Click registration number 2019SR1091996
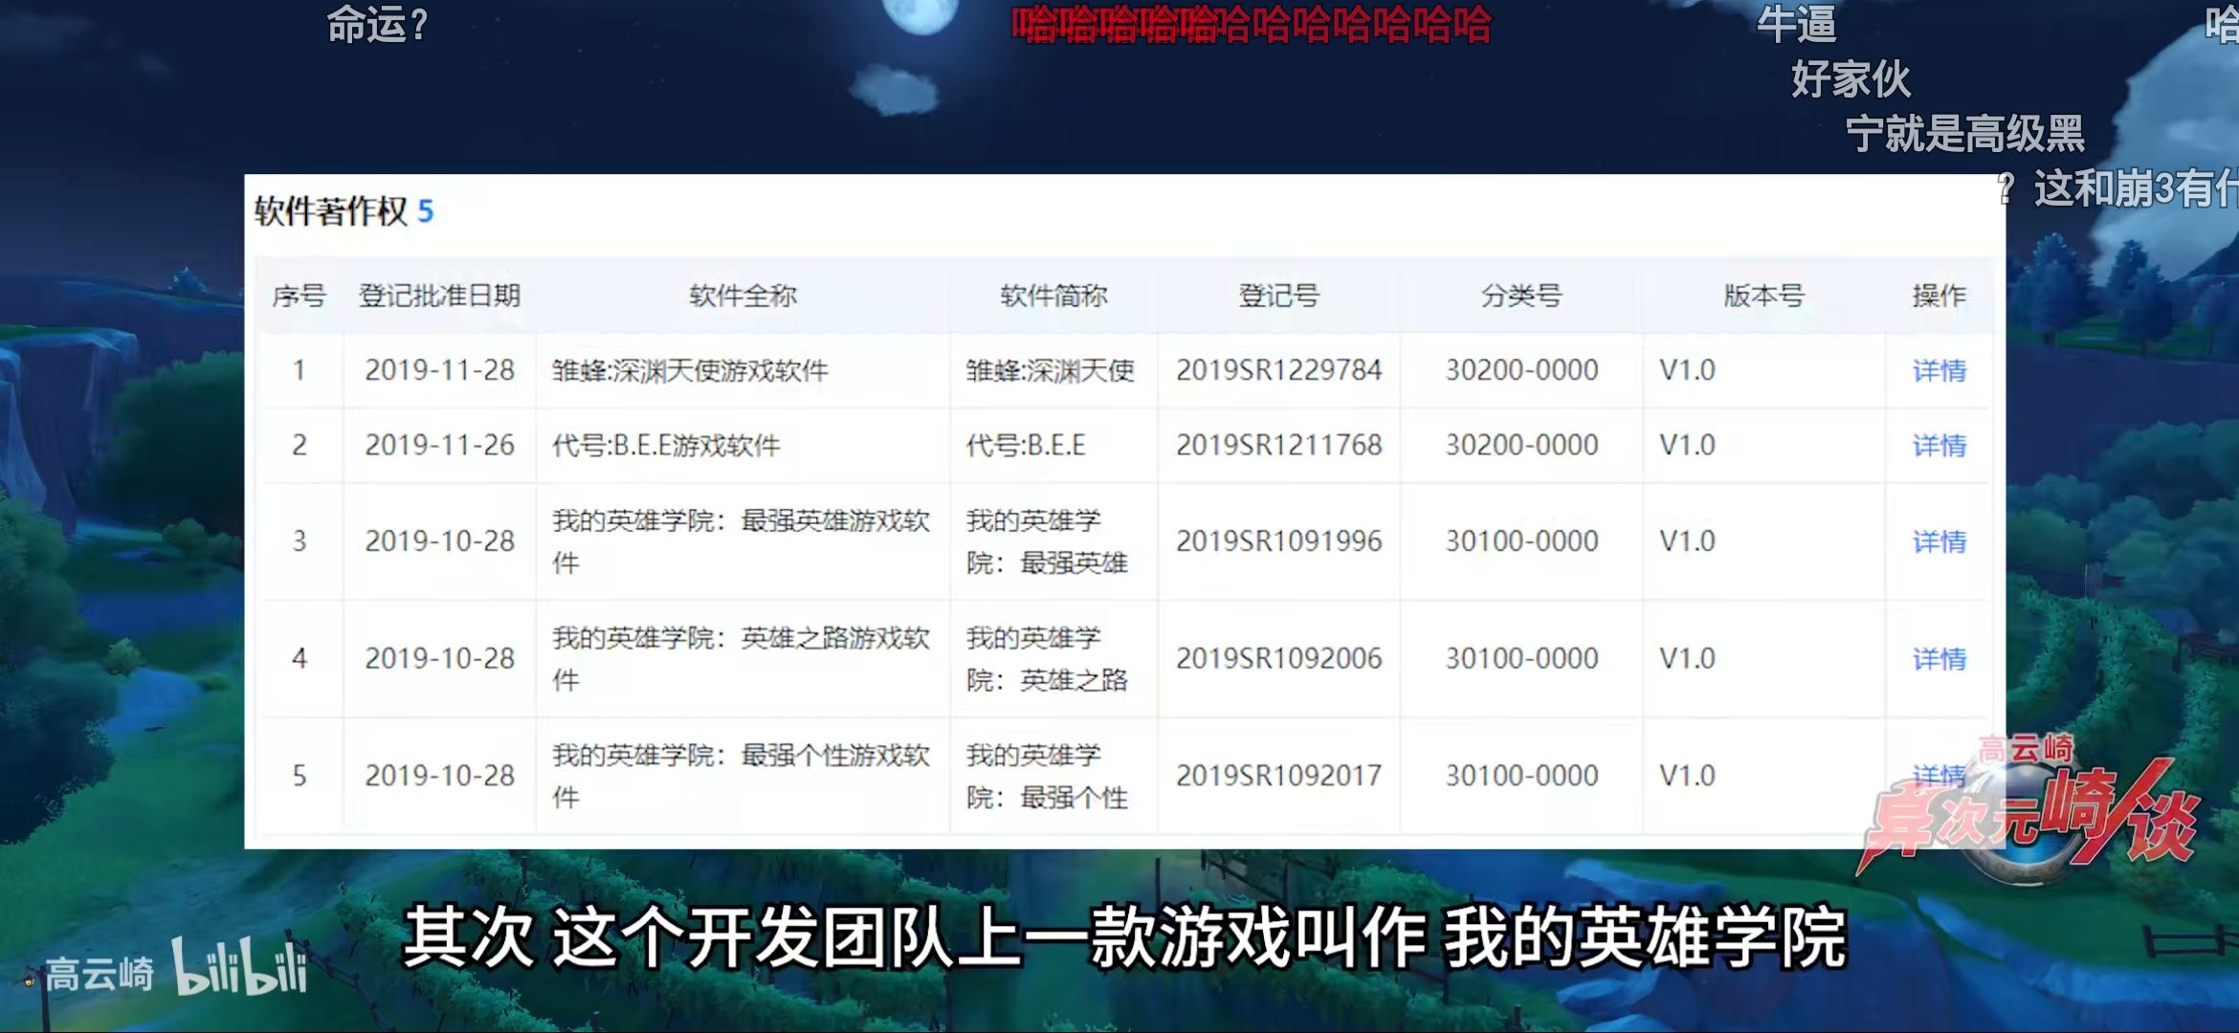Screen dimensions: 2239x1033 (x=1278, y=541)
